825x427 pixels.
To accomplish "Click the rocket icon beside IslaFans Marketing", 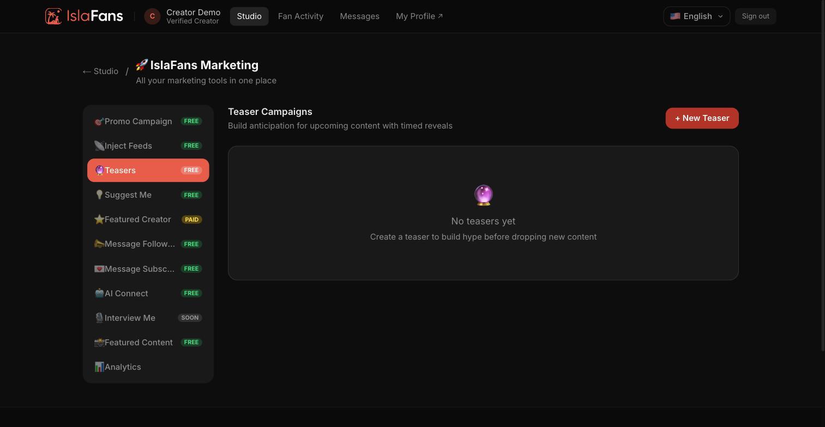I will click(x=142, y=65).
